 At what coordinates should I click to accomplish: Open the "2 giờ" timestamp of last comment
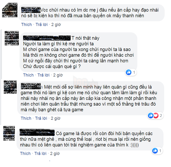tap(55, 153)
